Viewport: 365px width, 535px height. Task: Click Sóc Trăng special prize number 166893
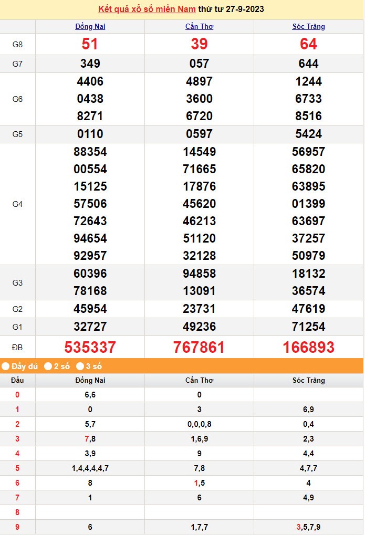pyautogui.click(x=308, y=347)
